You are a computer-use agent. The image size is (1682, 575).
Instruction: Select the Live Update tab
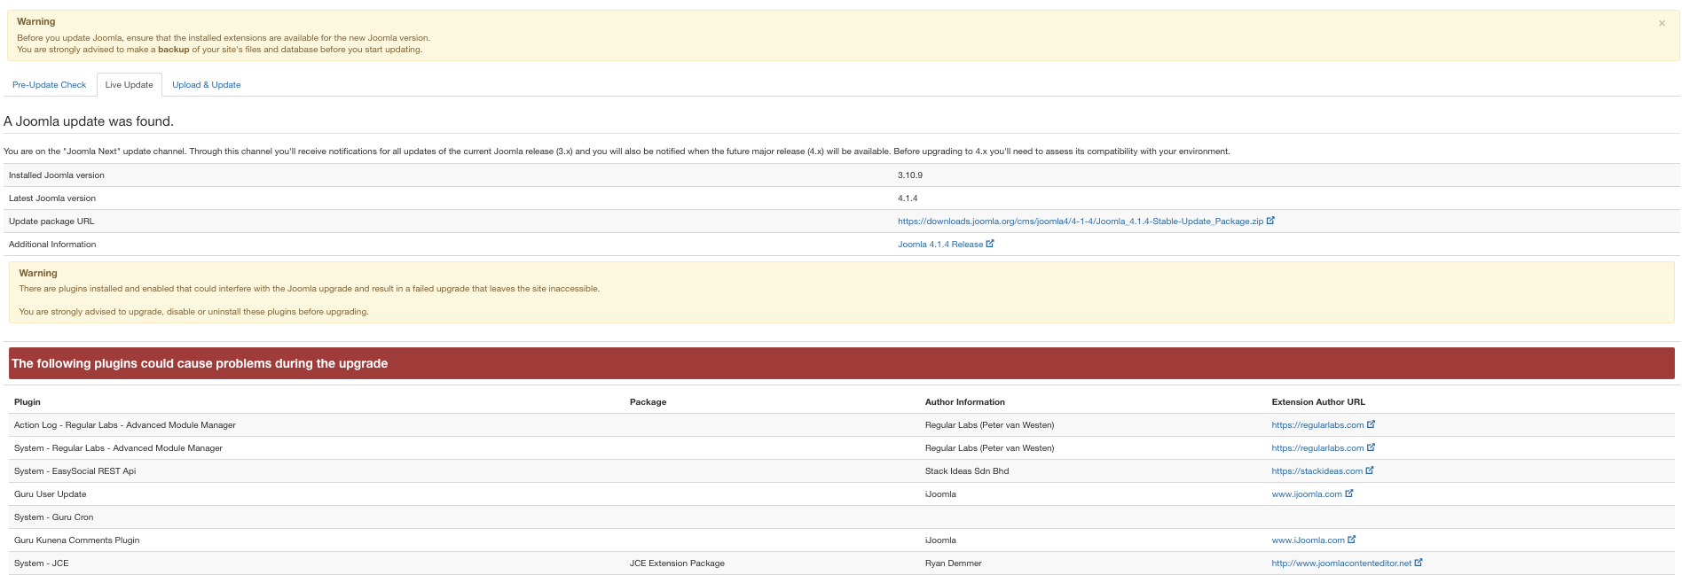[130, 85]
